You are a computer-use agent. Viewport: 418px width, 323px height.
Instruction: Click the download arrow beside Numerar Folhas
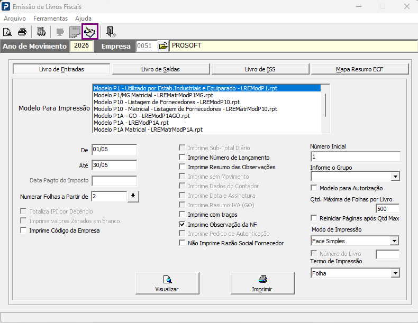(x=133, y=197)
